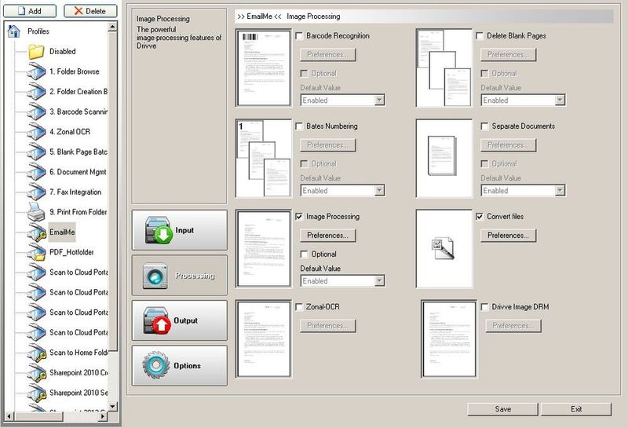Open the Input section
This screenshot has height=428, width=628.
[x=180, y=230]
